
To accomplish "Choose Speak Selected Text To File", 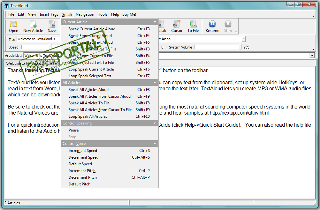I will 110,63.
